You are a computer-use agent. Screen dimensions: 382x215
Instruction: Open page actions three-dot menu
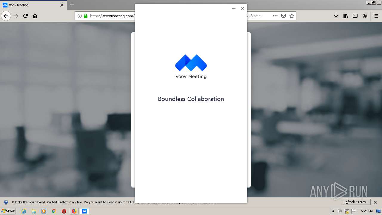click(x=275, y=16)
